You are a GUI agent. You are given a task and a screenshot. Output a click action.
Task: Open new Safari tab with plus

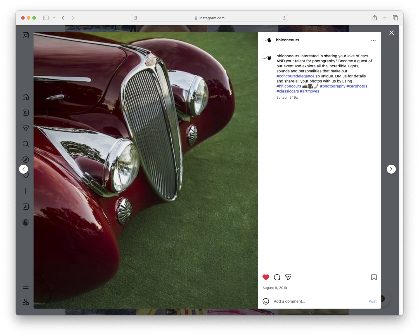[x=385, y=18]
